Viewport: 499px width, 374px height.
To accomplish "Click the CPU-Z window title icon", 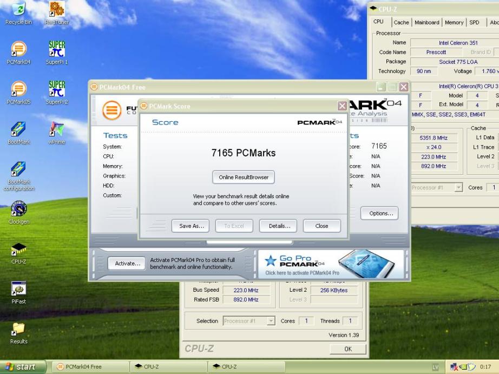I will click(373, 9).
